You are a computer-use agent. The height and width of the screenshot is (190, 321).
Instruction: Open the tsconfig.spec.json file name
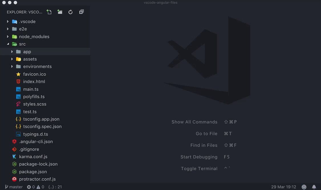point(42,127)
